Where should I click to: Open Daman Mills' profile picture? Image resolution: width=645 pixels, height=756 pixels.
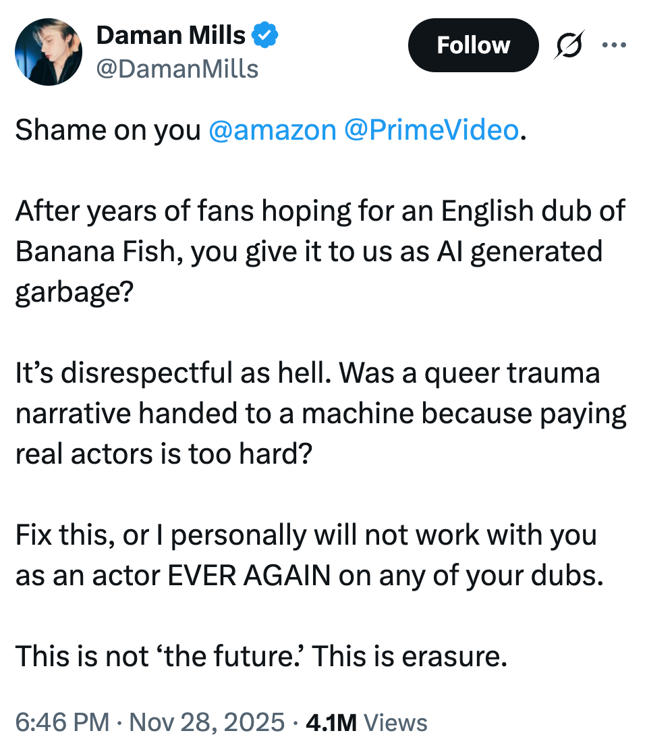click(x=49, y=52)
